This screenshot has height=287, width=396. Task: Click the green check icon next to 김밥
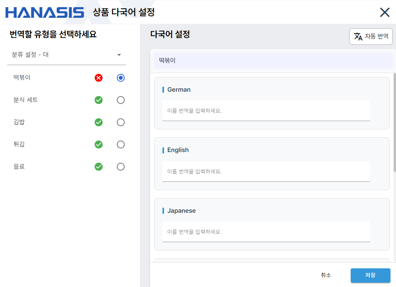99,122
